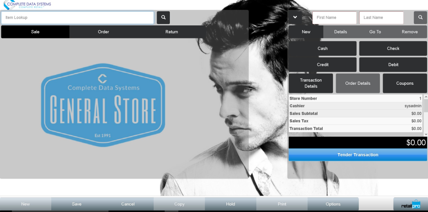The height and width of the screenshot is (212, 428).
Task: Click scroll up arrow in transaction summary
Action: [x=426, y=97]
